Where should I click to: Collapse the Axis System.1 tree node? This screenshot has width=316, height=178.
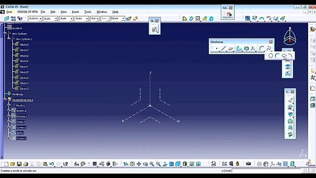coord(9,39)
